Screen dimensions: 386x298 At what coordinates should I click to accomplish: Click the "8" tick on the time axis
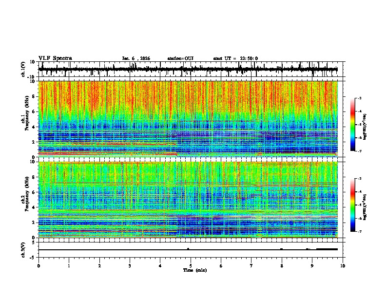click(282, 266)
